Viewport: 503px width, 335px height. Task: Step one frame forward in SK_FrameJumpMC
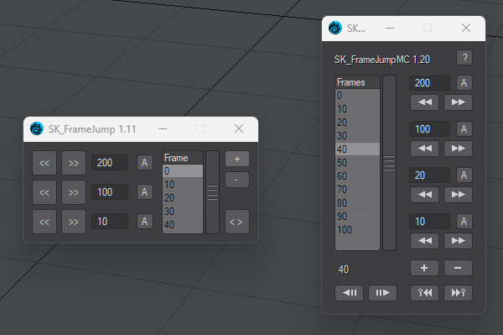(383, 293)
